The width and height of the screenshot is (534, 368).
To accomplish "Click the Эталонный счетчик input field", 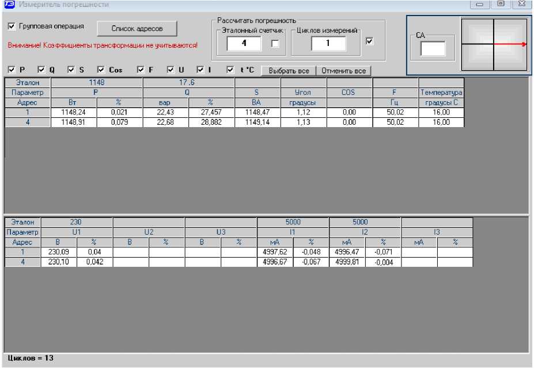I will pyautogui.click(x=244, y=44).
